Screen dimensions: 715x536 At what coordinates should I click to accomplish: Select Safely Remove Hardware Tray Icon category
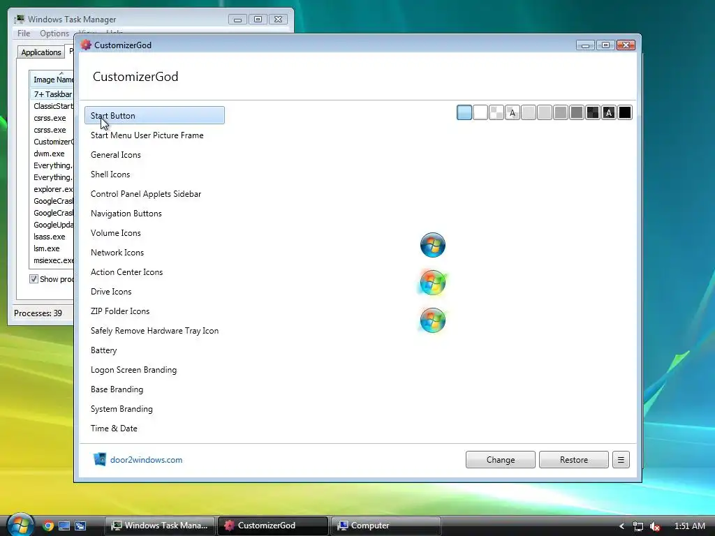(154, 331)
